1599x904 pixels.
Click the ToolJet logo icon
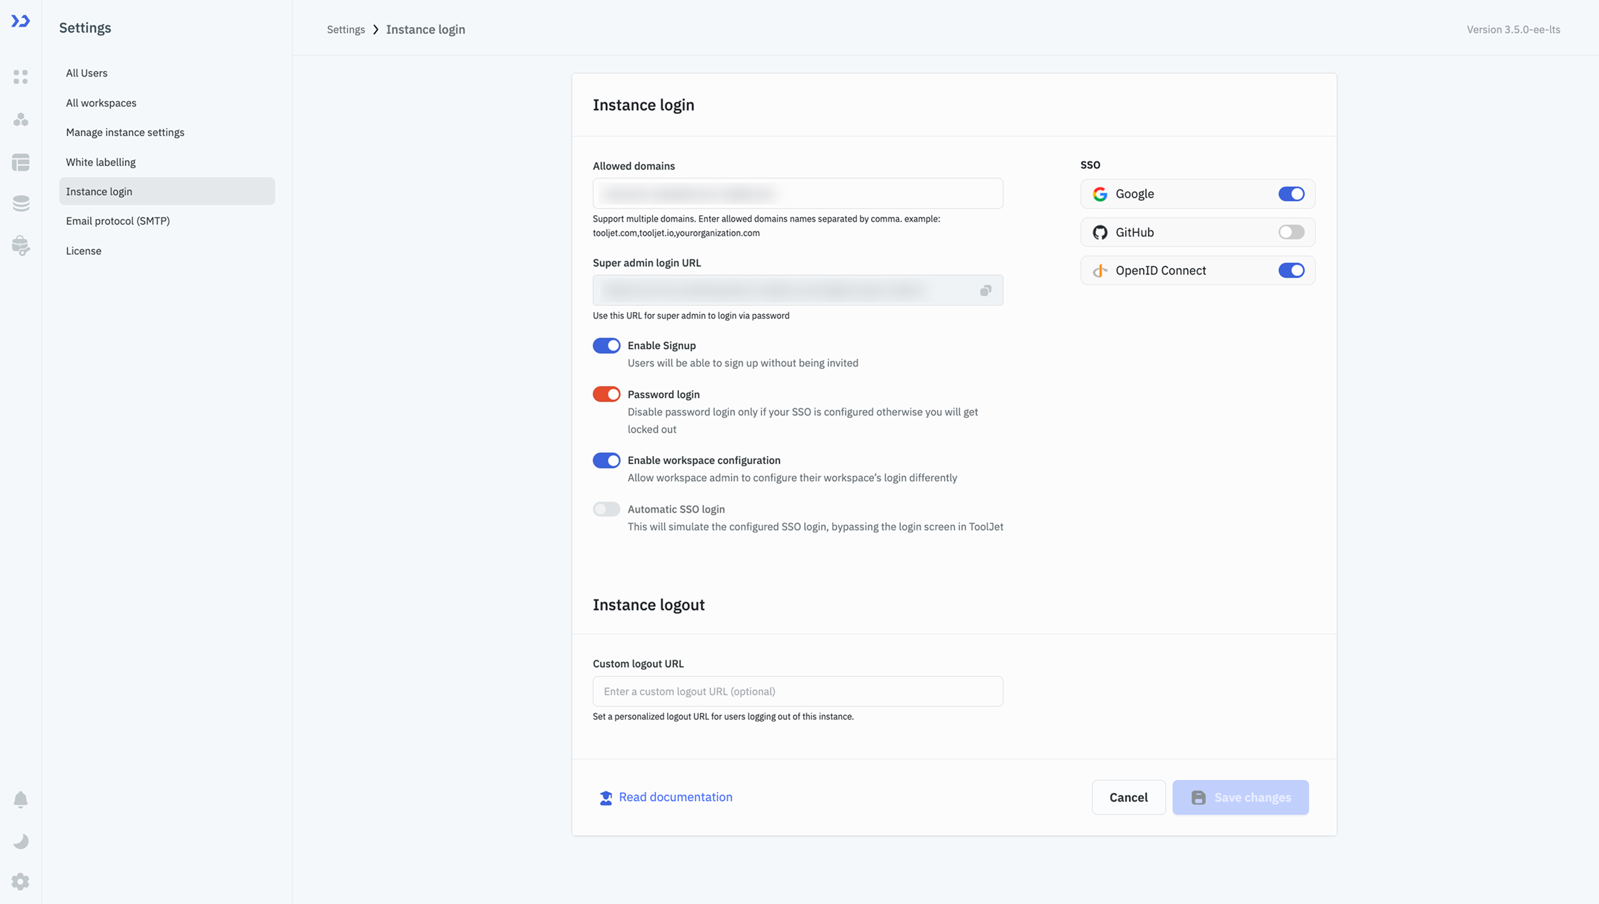tap(20, 22)
